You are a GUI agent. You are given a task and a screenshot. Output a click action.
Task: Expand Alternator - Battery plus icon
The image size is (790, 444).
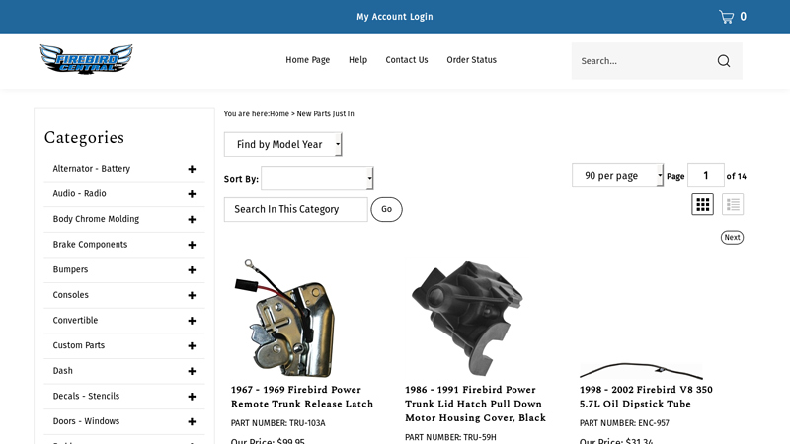pos(192,169)
